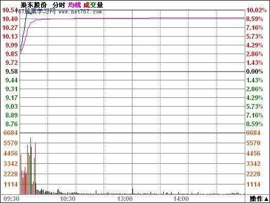Click the 巢东股份 stock name
Image resolution: width=270 pixels, height=203 pixels.
tap(34, 5)
